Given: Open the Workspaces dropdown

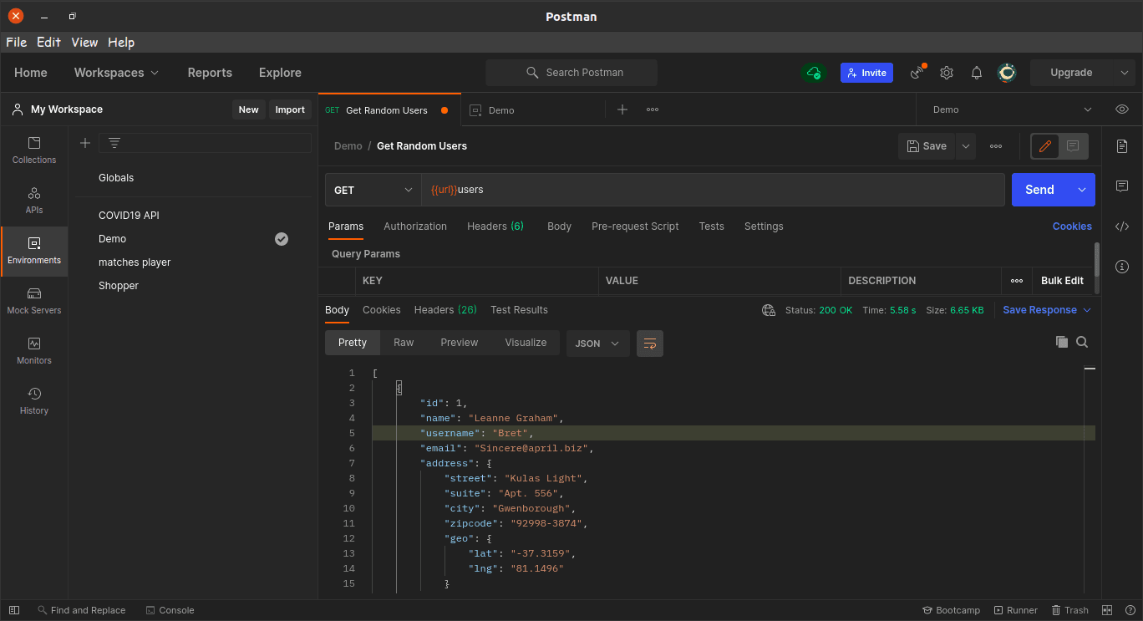Looking at the screenshot, I should pos(116,73).
